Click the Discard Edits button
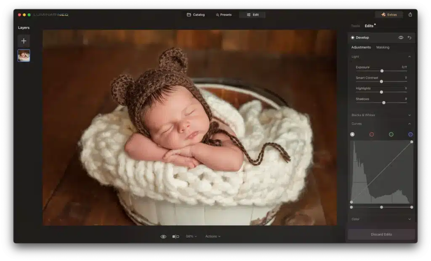 [381, 234]
